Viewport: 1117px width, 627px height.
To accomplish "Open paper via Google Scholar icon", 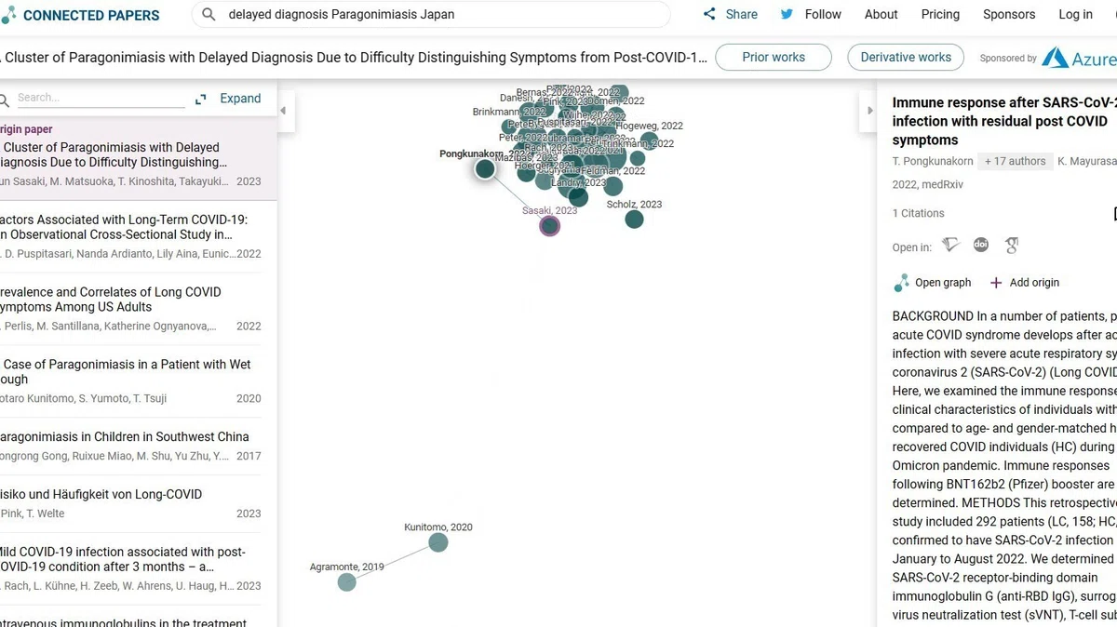I will (x=1012, y=246).
